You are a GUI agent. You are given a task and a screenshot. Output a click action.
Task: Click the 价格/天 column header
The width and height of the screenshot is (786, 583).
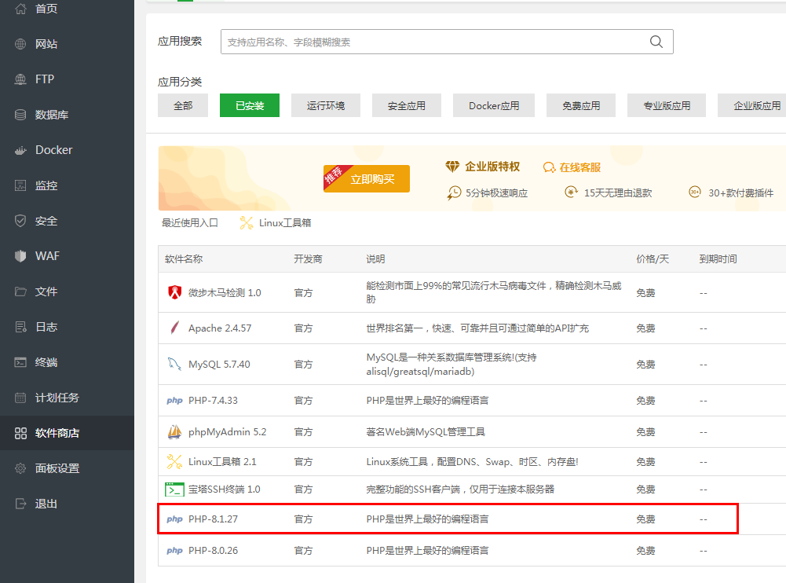point(653,258)
